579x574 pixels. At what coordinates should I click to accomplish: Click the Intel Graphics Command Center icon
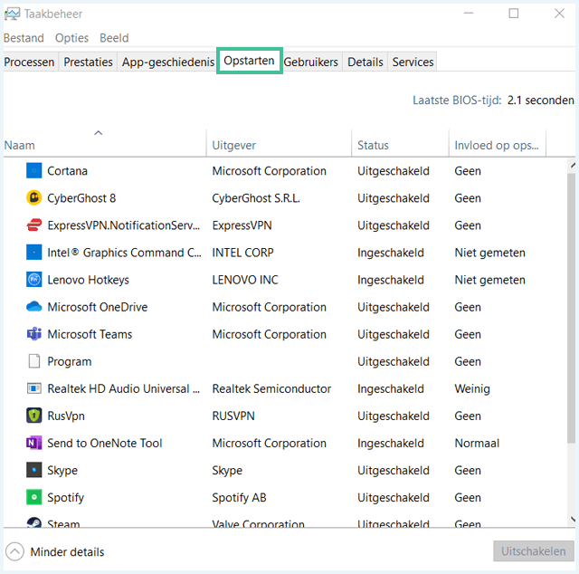click(x=34, y=253)
